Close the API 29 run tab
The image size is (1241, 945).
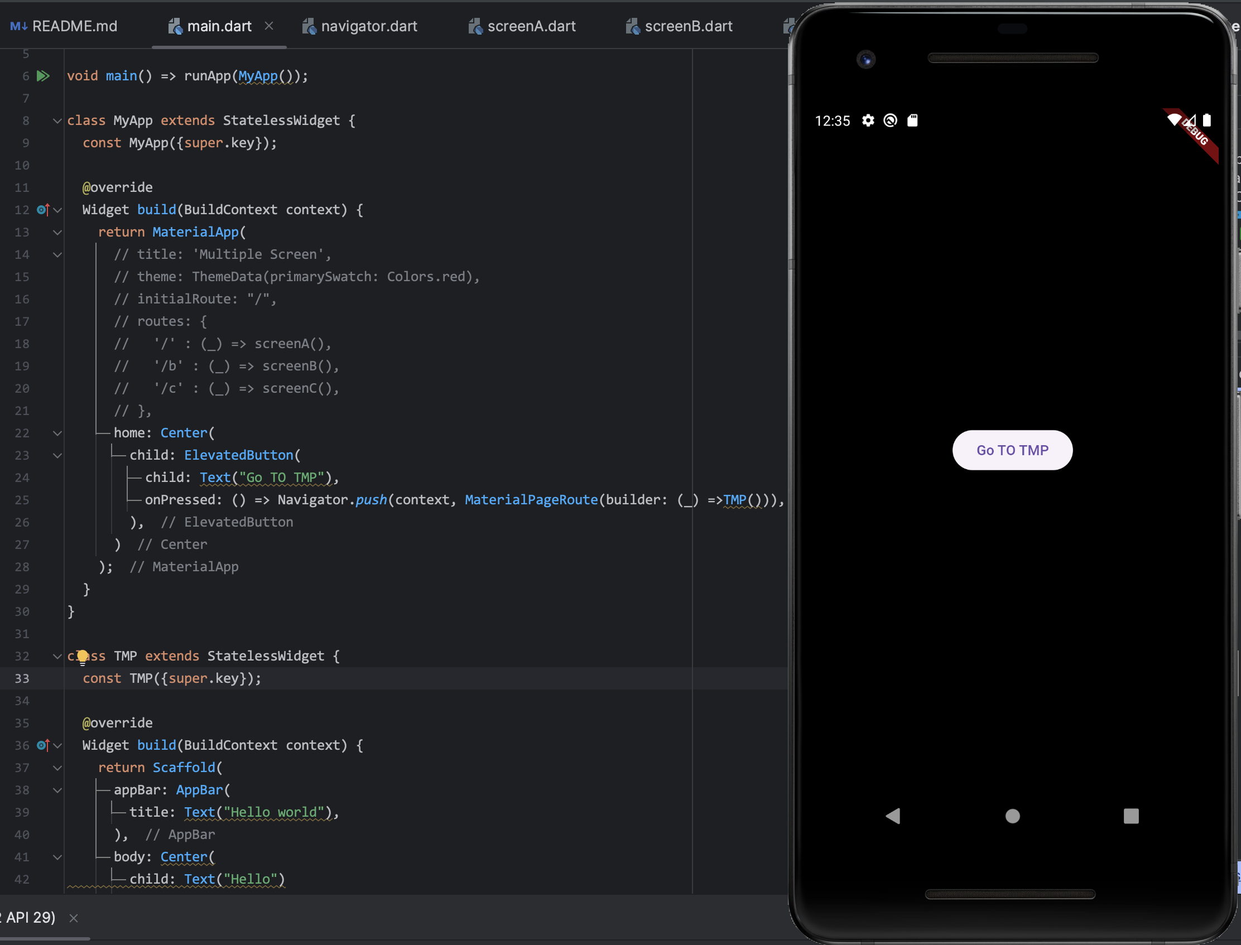click(x=74, y=918)
